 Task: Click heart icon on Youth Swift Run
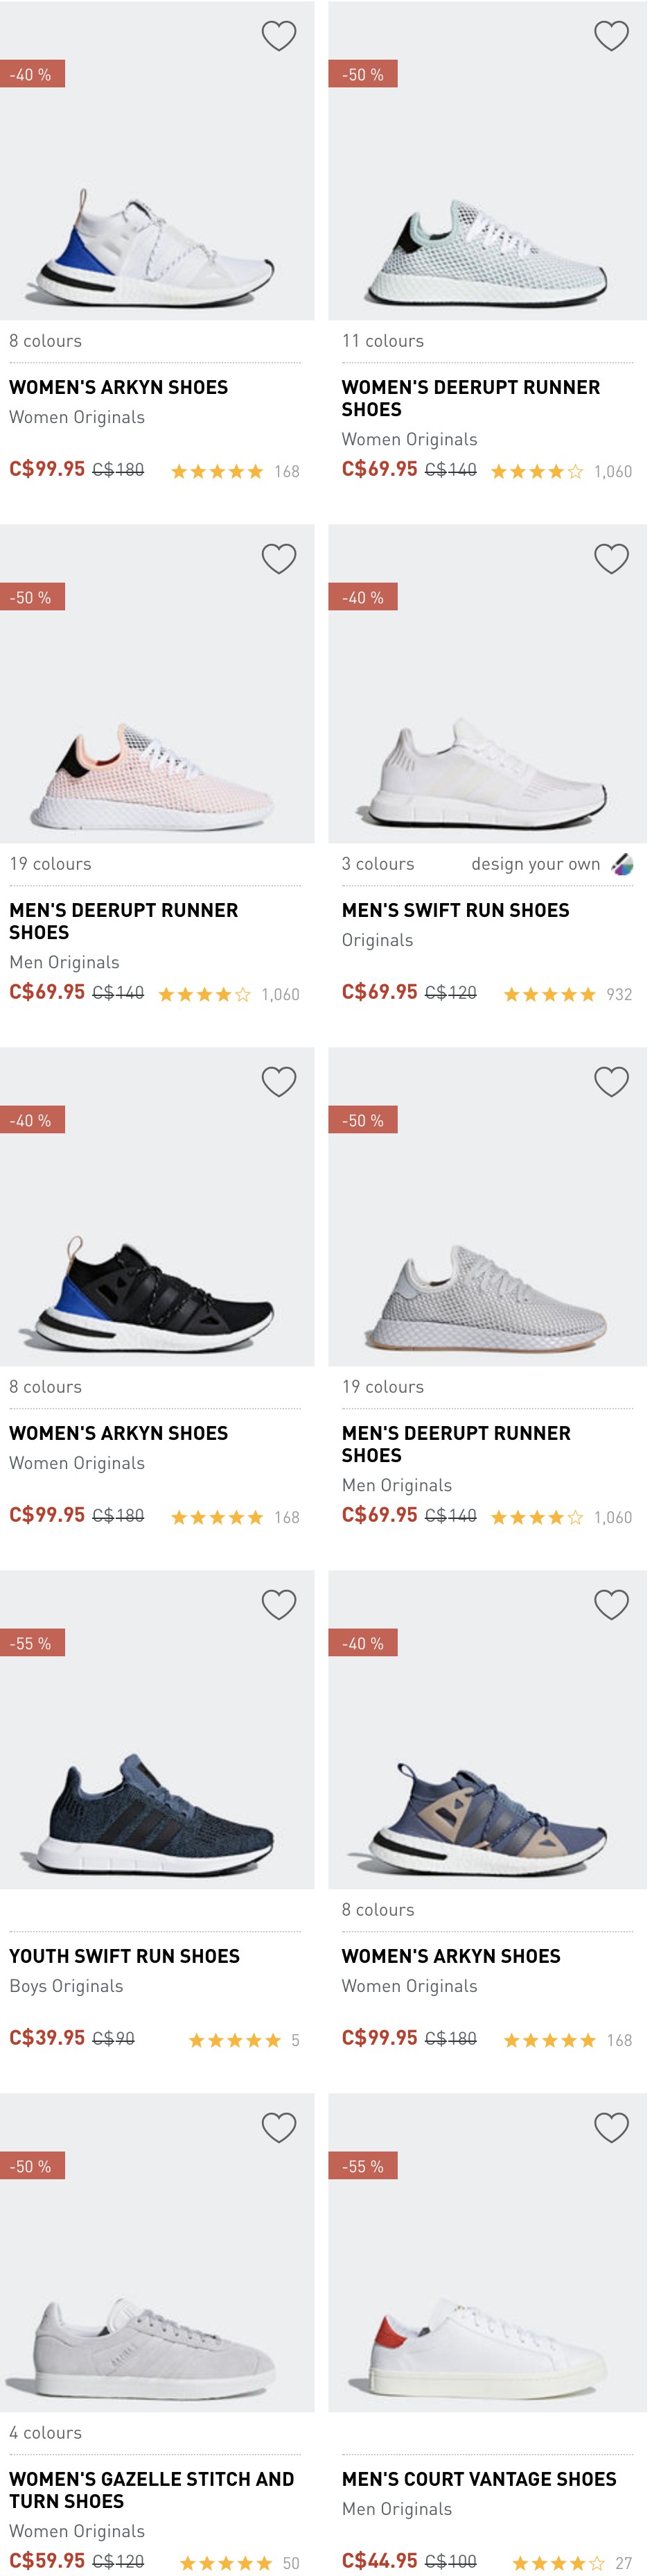point(279,1605)
